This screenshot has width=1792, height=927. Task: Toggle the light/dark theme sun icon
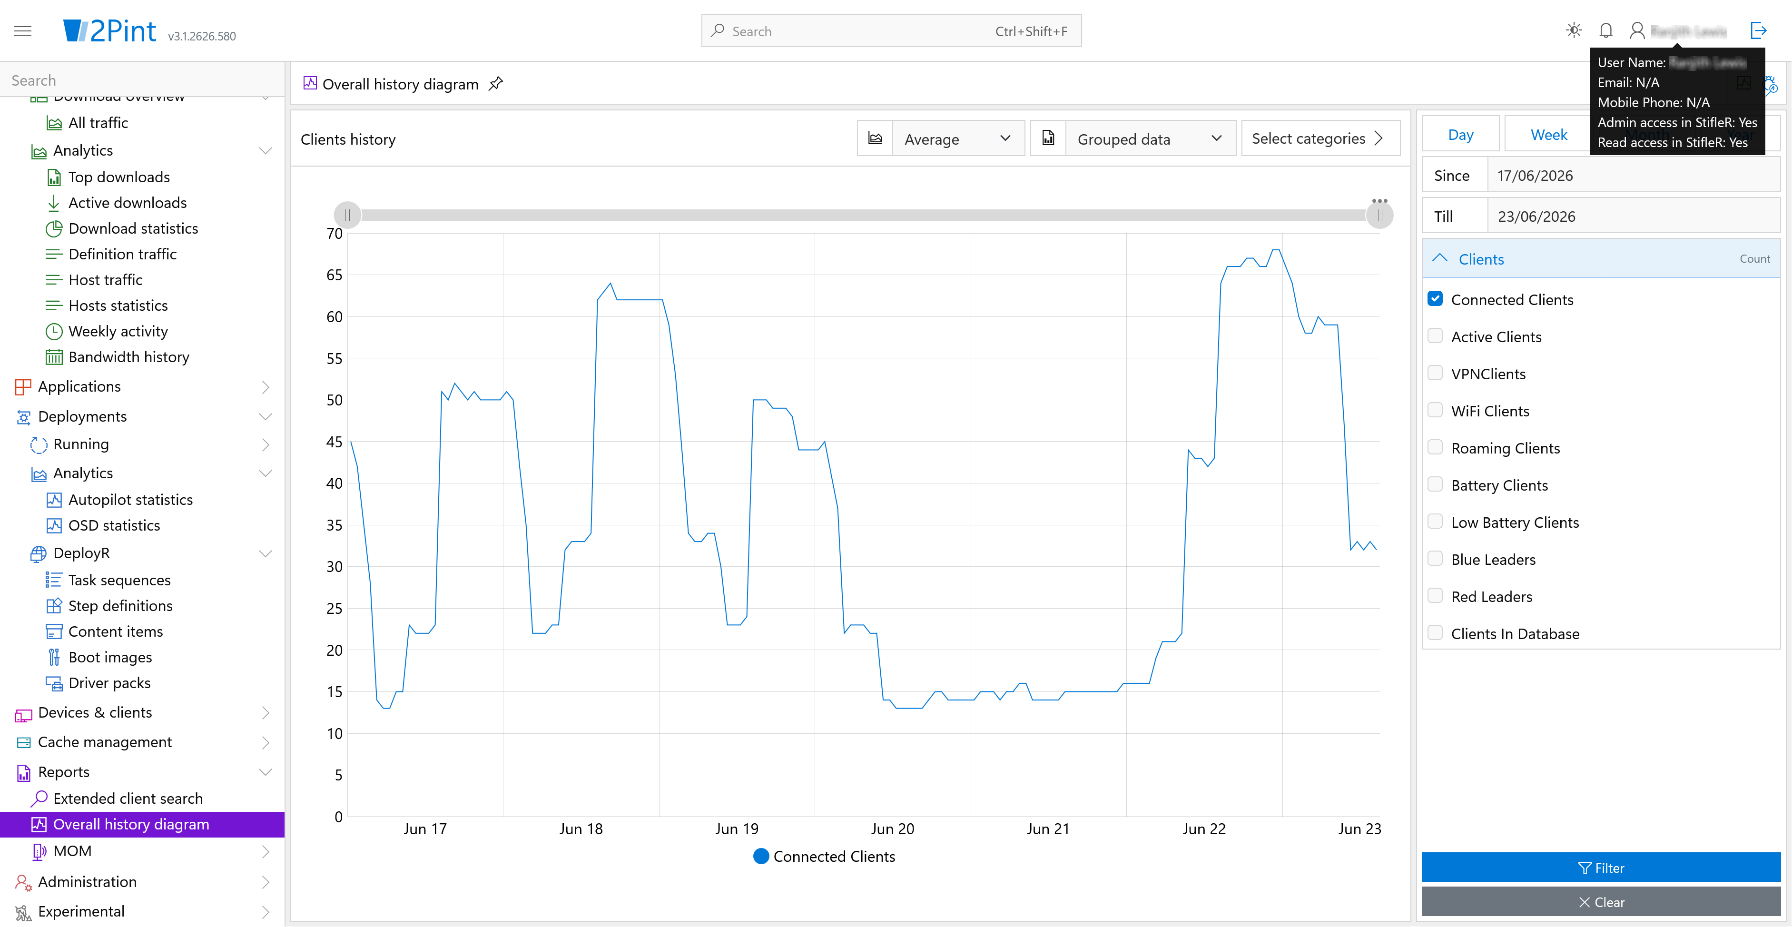(x=1574, y=30)
